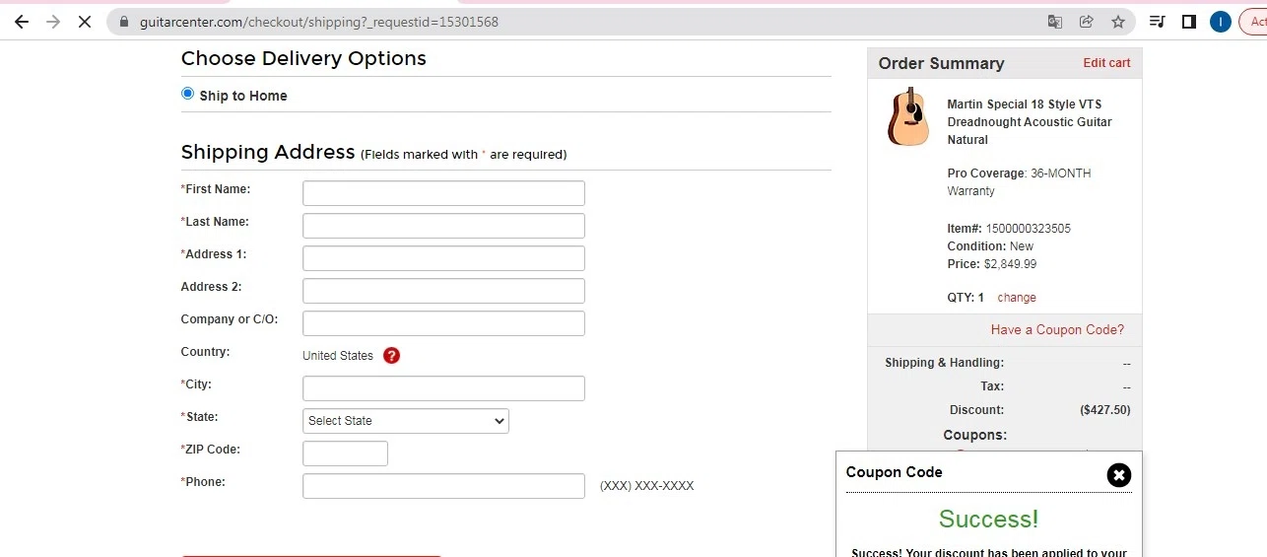Open the Select State dropdown
1267x557 pixels.
tap(406, 421)
